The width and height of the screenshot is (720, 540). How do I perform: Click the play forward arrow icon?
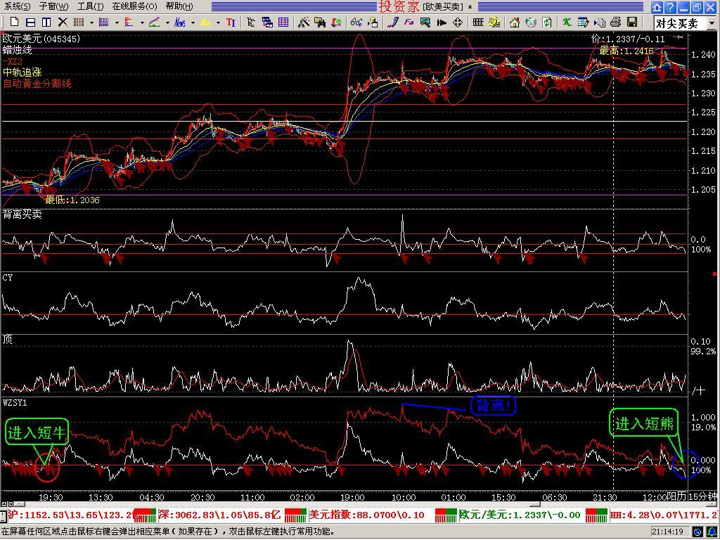(x=442, y=22)
